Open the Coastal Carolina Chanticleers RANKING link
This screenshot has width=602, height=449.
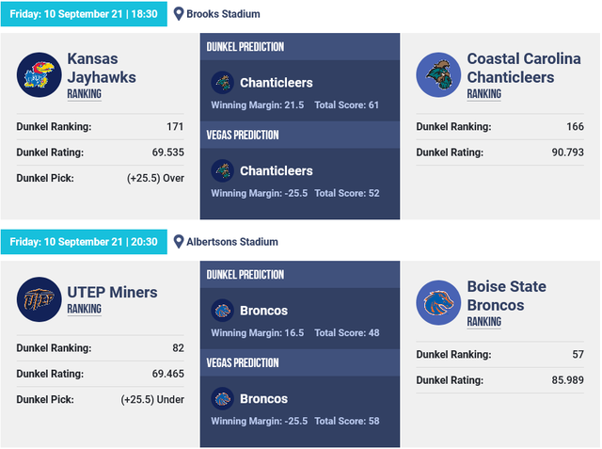484,94
